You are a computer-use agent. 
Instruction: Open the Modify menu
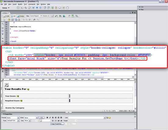click(x=20, y=4)
